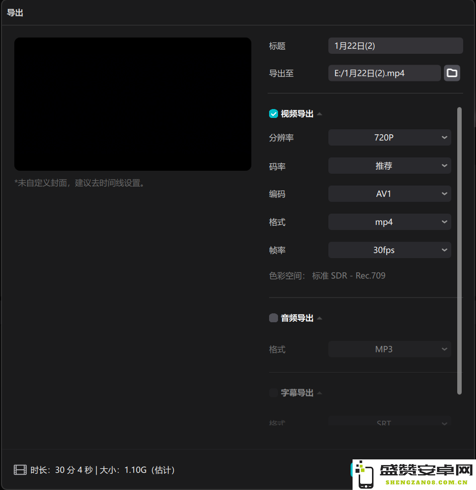Enable the 音频导出 checkbox
This screenshot has width=476, height=490.
[274, 318]
